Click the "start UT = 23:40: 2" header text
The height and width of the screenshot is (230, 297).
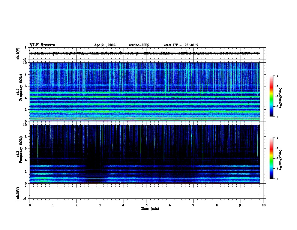click(181, 45)
